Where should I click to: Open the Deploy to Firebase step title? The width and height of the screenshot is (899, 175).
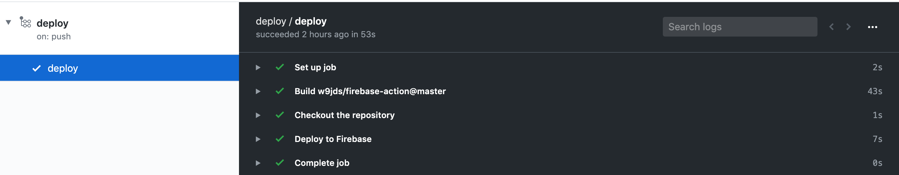point(333,139)
